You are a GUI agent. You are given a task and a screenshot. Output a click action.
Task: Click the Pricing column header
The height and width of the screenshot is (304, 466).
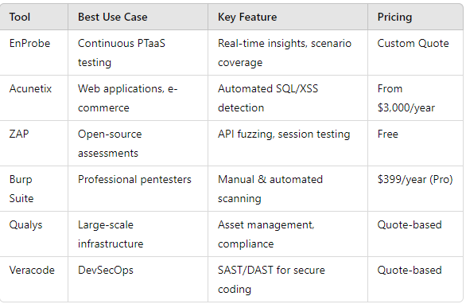[394, 17]
